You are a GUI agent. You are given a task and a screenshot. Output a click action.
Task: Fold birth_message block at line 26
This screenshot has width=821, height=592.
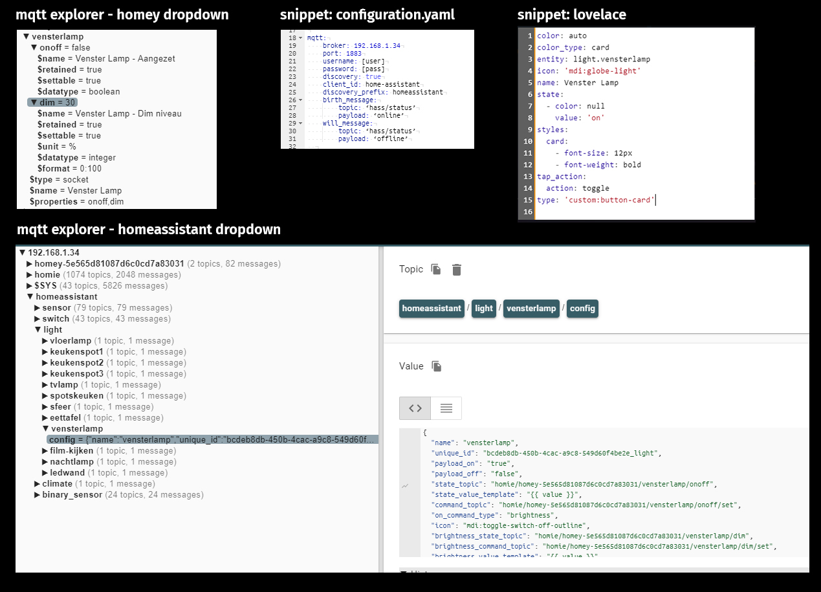pos(301,100)
